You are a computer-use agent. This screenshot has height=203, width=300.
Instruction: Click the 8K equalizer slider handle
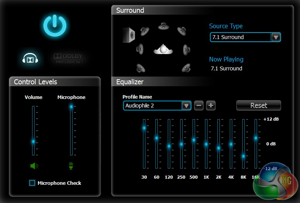[243, 156]
